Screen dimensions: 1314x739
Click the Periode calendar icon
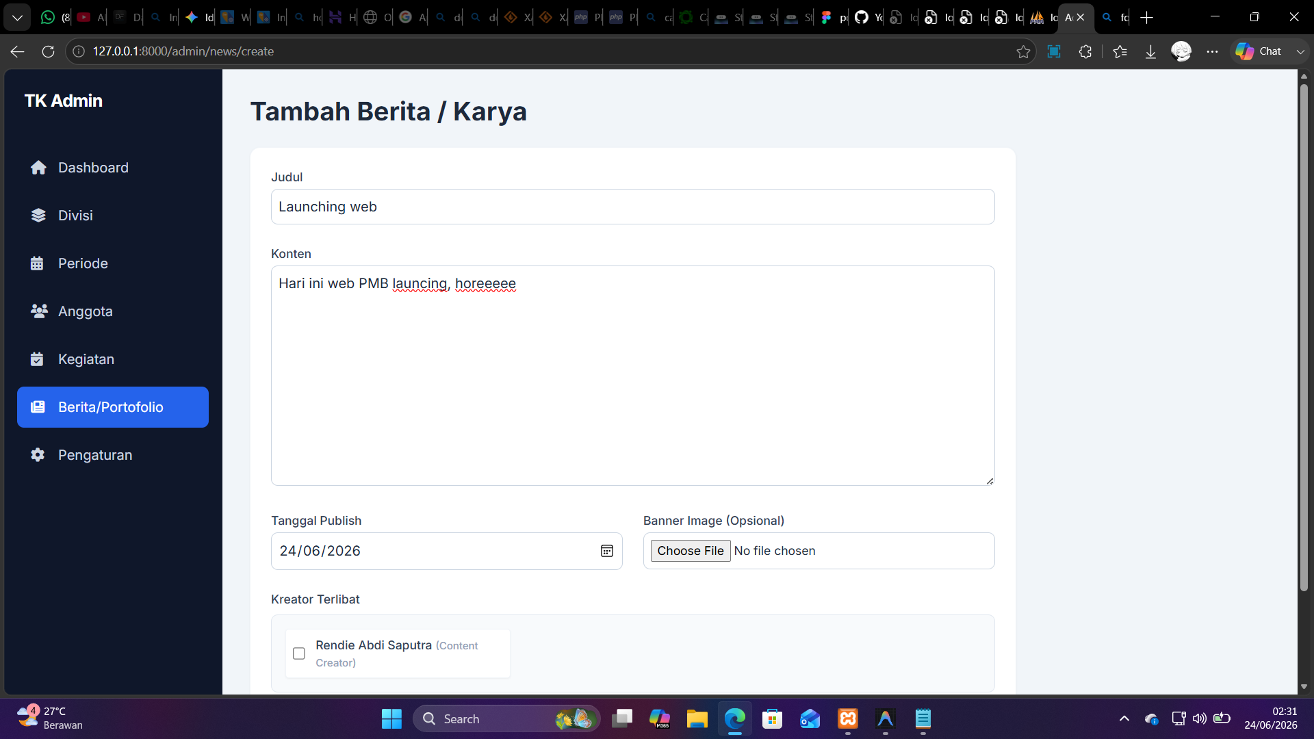tap(37, 263)
